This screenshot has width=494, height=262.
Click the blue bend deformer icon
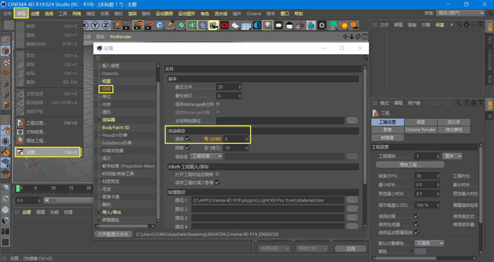point(203,25)
